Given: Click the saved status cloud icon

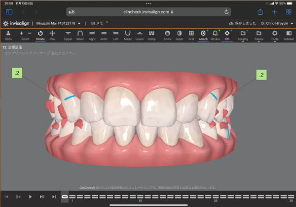Looking at the screenshot, I should [231, 24].
